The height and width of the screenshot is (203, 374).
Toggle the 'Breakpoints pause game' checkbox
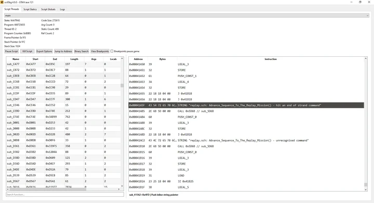[x=112, y=51]
